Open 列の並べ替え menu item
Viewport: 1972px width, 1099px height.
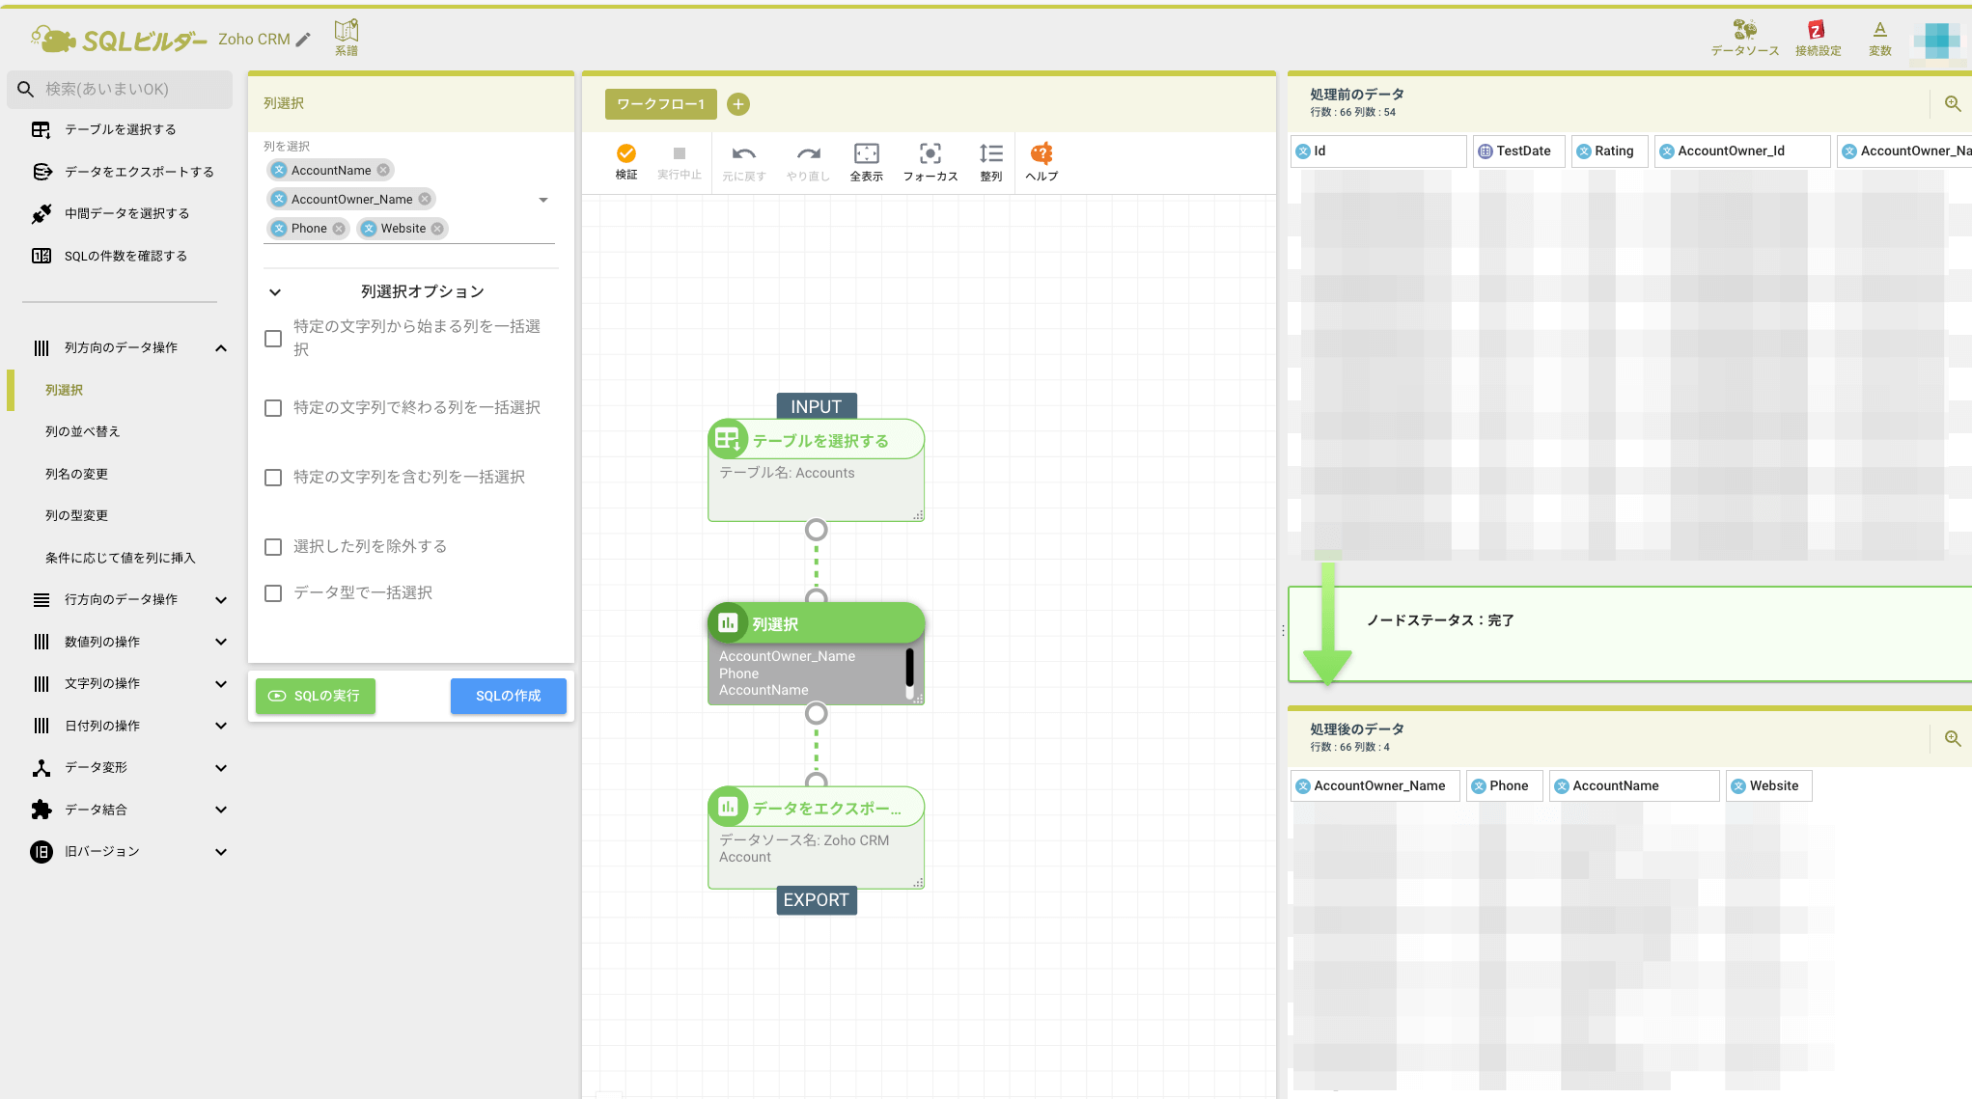point(83,431)
